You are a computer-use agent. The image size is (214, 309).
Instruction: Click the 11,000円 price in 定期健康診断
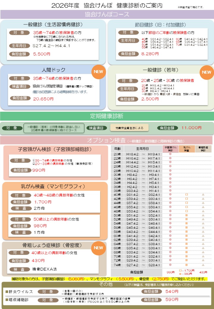pos(191,128)
